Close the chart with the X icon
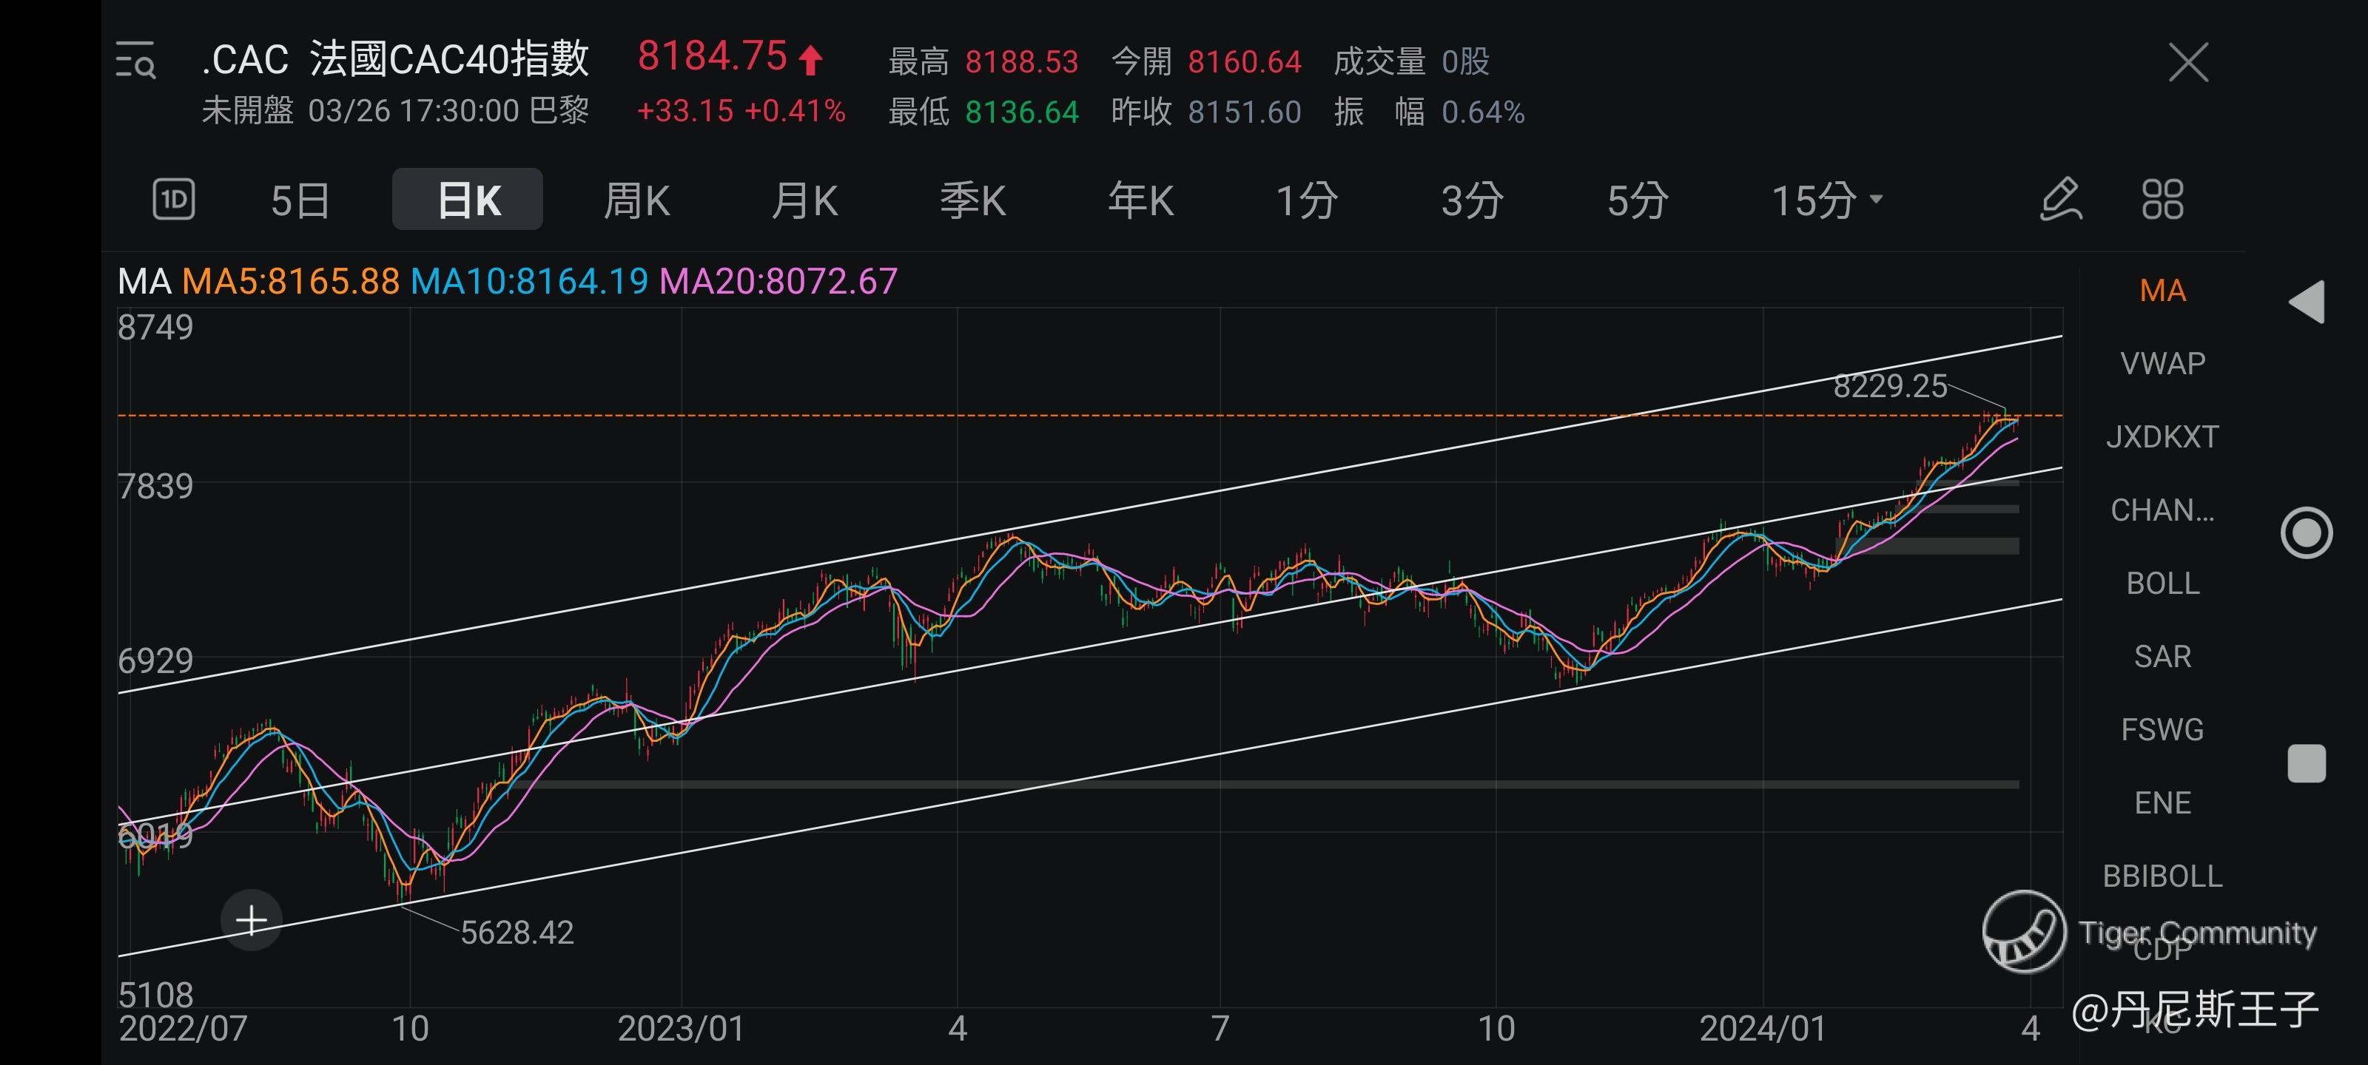2368x1065 pixels. tap(2188, 62)
